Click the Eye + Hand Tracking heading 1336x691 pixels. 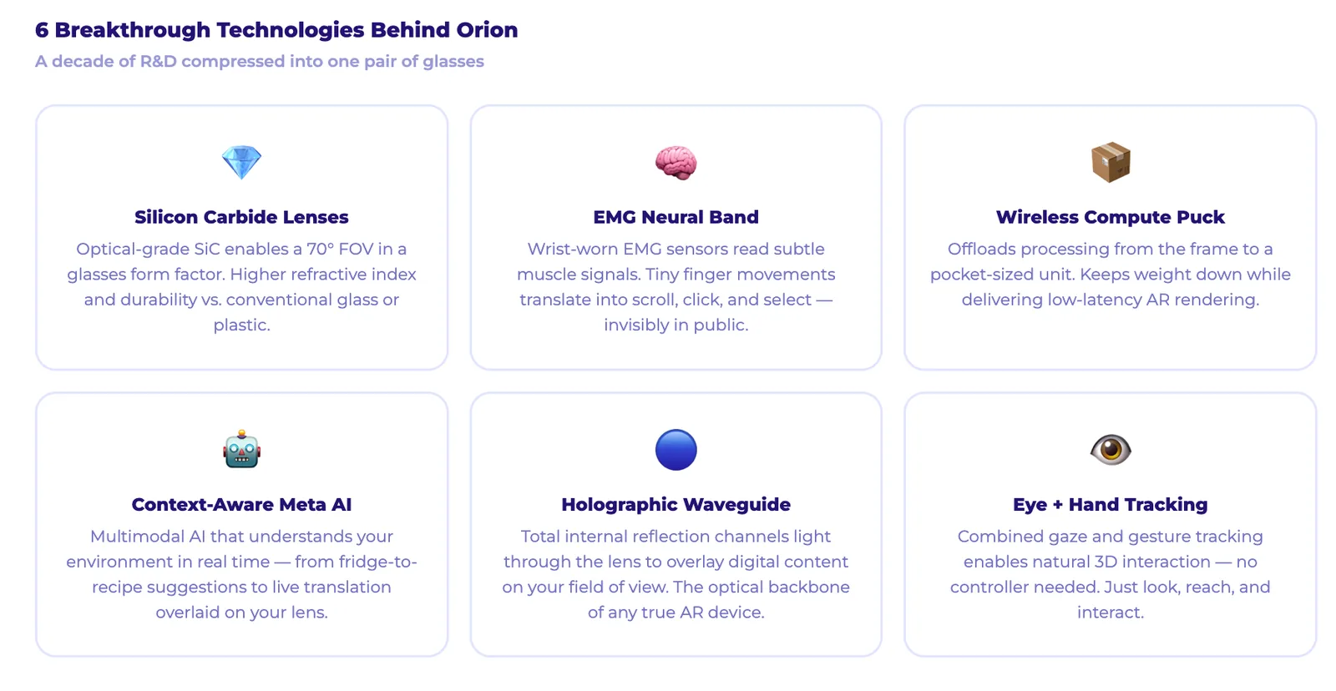pos(1110,504)
